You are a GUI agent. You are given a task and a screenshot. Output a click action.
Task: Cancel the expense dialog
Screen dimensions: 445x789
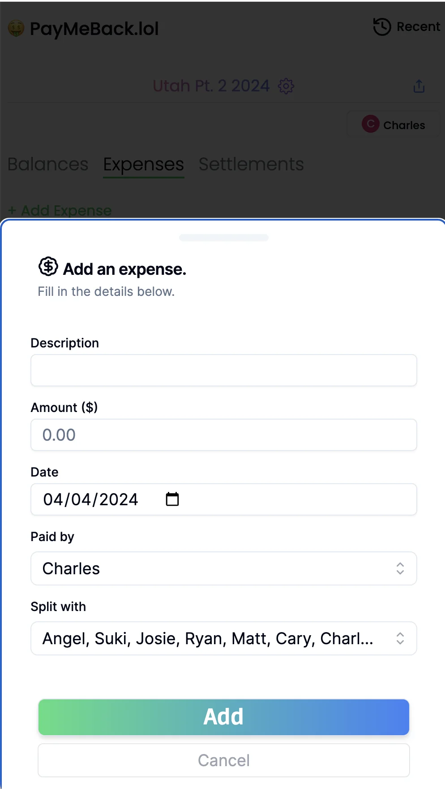coord(223,760)
